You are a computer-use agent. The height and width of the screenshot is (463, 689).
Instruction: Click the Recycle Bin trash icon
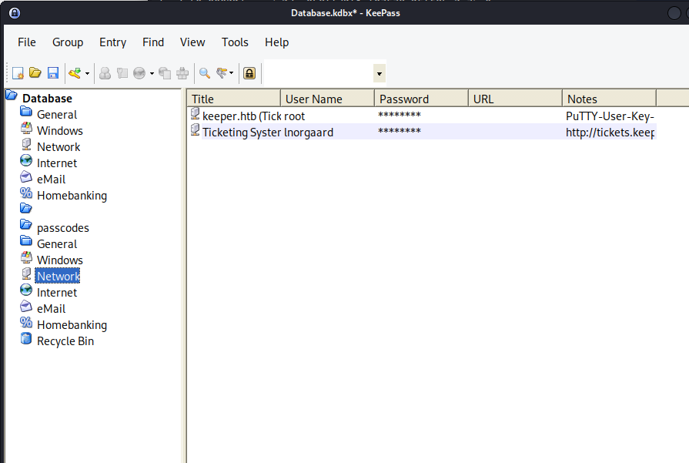[x=26, y=338]
